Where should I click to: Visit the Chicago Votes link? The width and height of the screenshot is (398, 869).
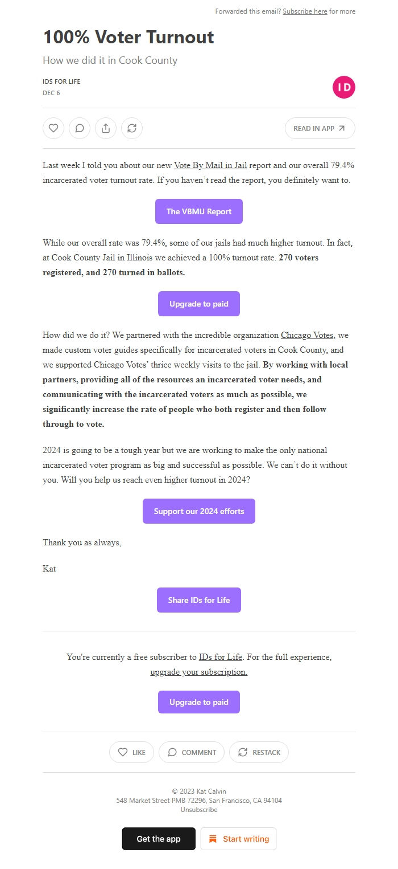307,335
